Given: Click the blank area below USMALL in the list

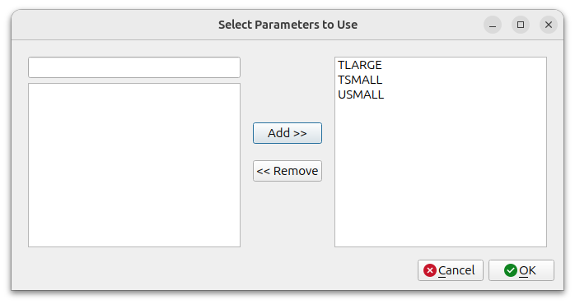Looking at the screenshot, I should pyautogui.click(x=441, y=173).
